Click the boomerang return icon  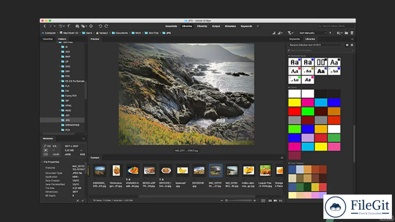coord(69,26)
